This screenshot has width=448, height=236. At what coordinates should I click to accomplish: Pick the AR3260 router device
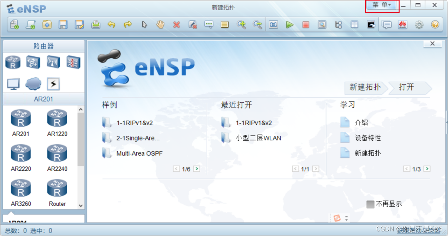coord(21,193)
